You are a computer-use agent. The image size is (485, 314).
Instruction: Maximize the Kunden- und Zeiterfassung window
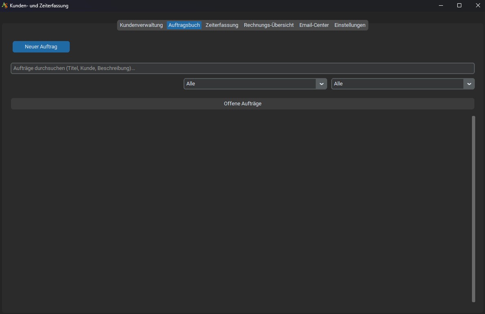pyautogui.click(x=459, y=6)
